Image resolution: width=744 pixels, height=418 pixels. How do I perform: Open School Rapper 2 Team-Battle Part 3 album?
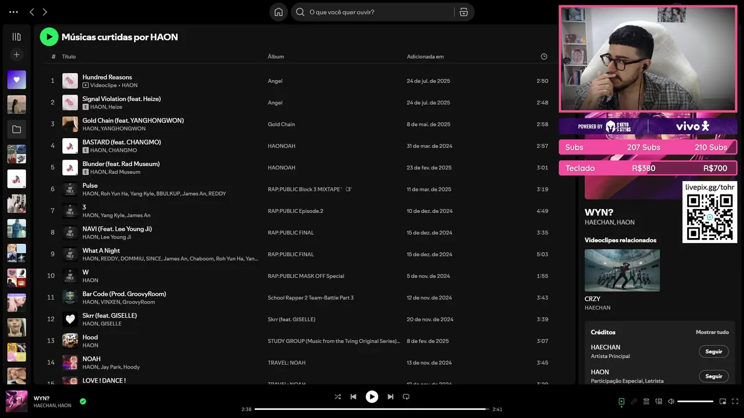(310, 298)
